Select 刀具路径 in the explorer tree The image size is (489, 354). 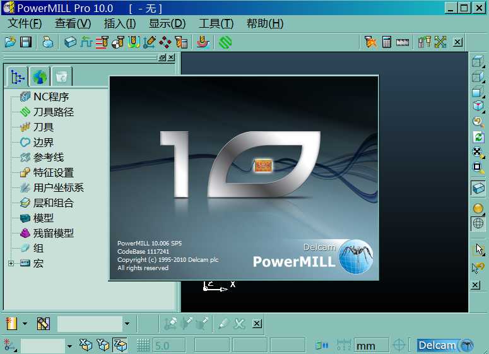[x=53, y=112]
